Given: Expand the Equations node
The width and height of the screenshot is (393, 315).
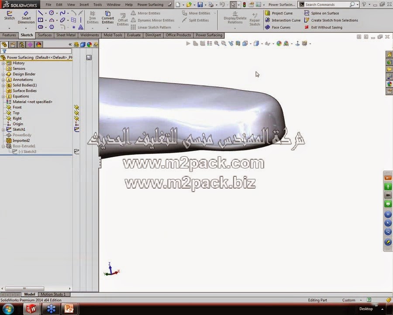Looking at the screenshot, I should coord(3,96).
